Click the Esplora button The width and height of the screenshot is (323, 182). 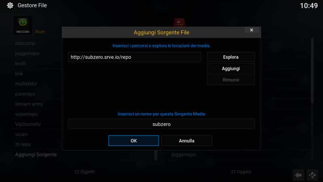[231, 57]
